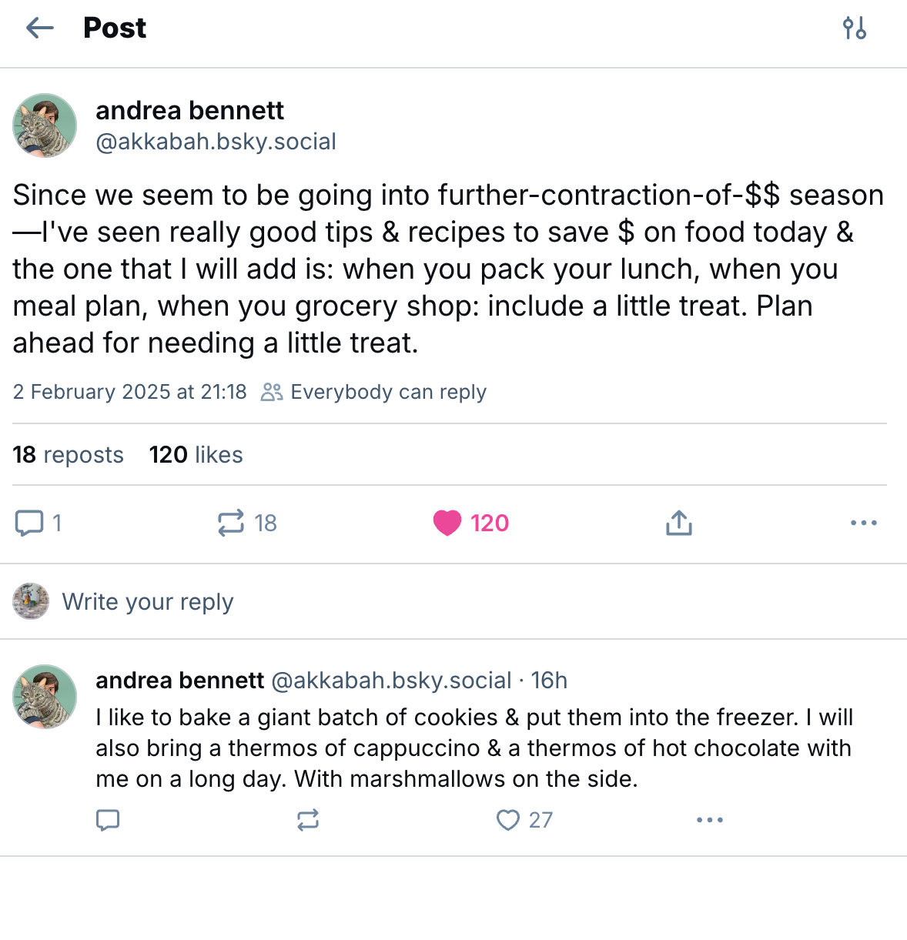View the 120 likes list
Image resolution: width=907 pixels, height=940 pixels.
[196, 455]
